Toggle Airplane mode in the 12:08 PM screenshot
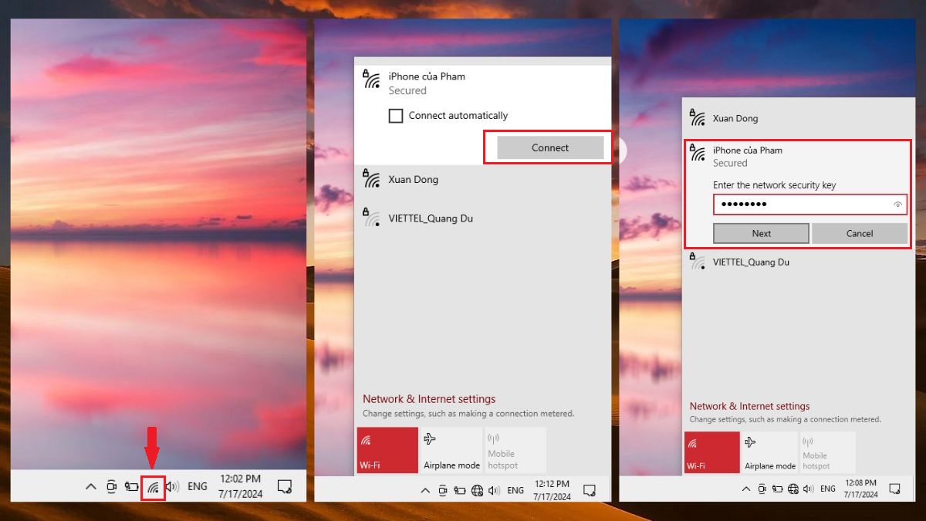 pyautogui.click(x=769, y=452)
